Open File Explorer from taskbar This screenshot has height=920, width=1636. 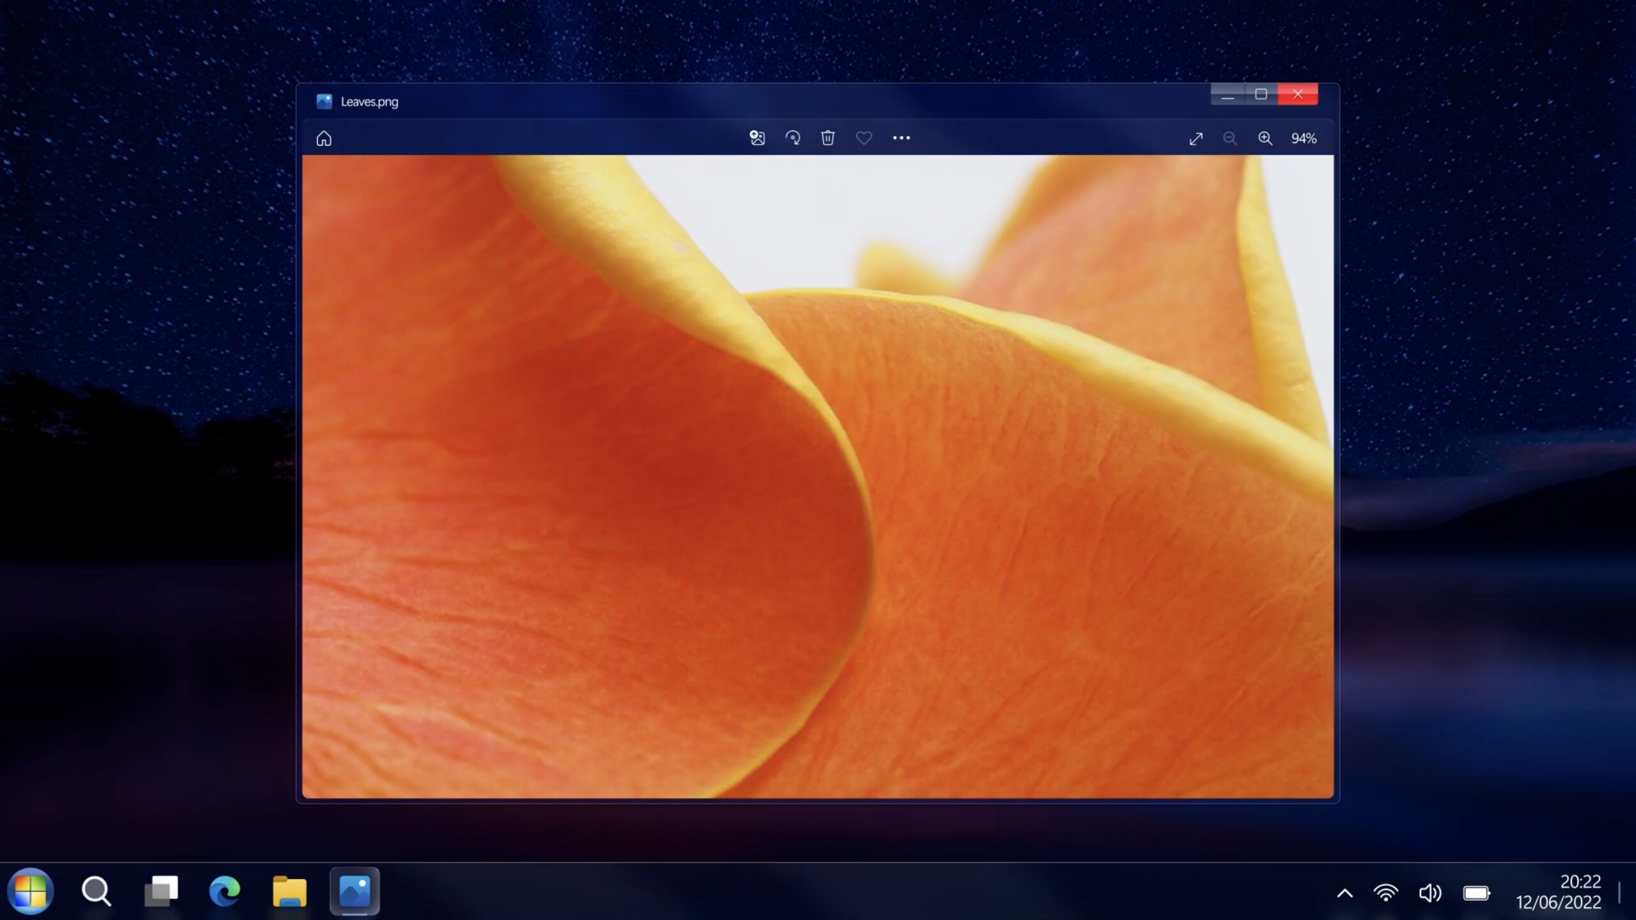(289, 891)
